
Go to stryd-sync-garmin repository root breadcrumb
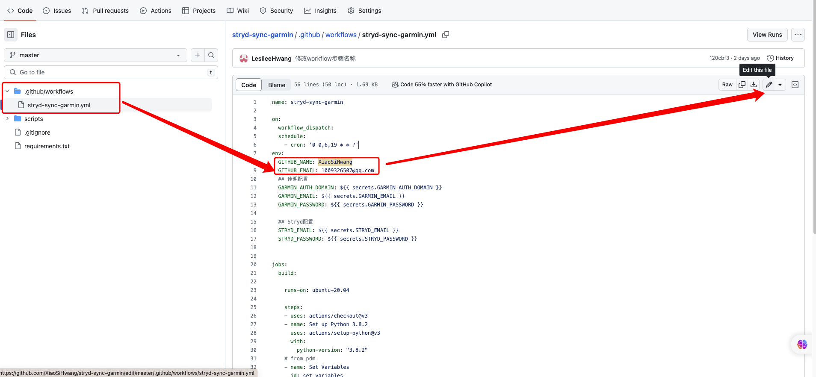coord(263,35)
